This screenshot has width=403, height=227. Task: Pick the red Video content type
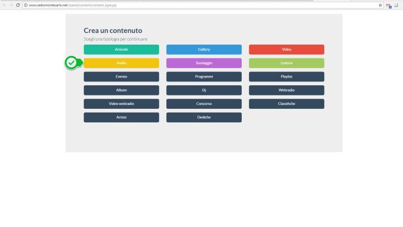point(287,50)
